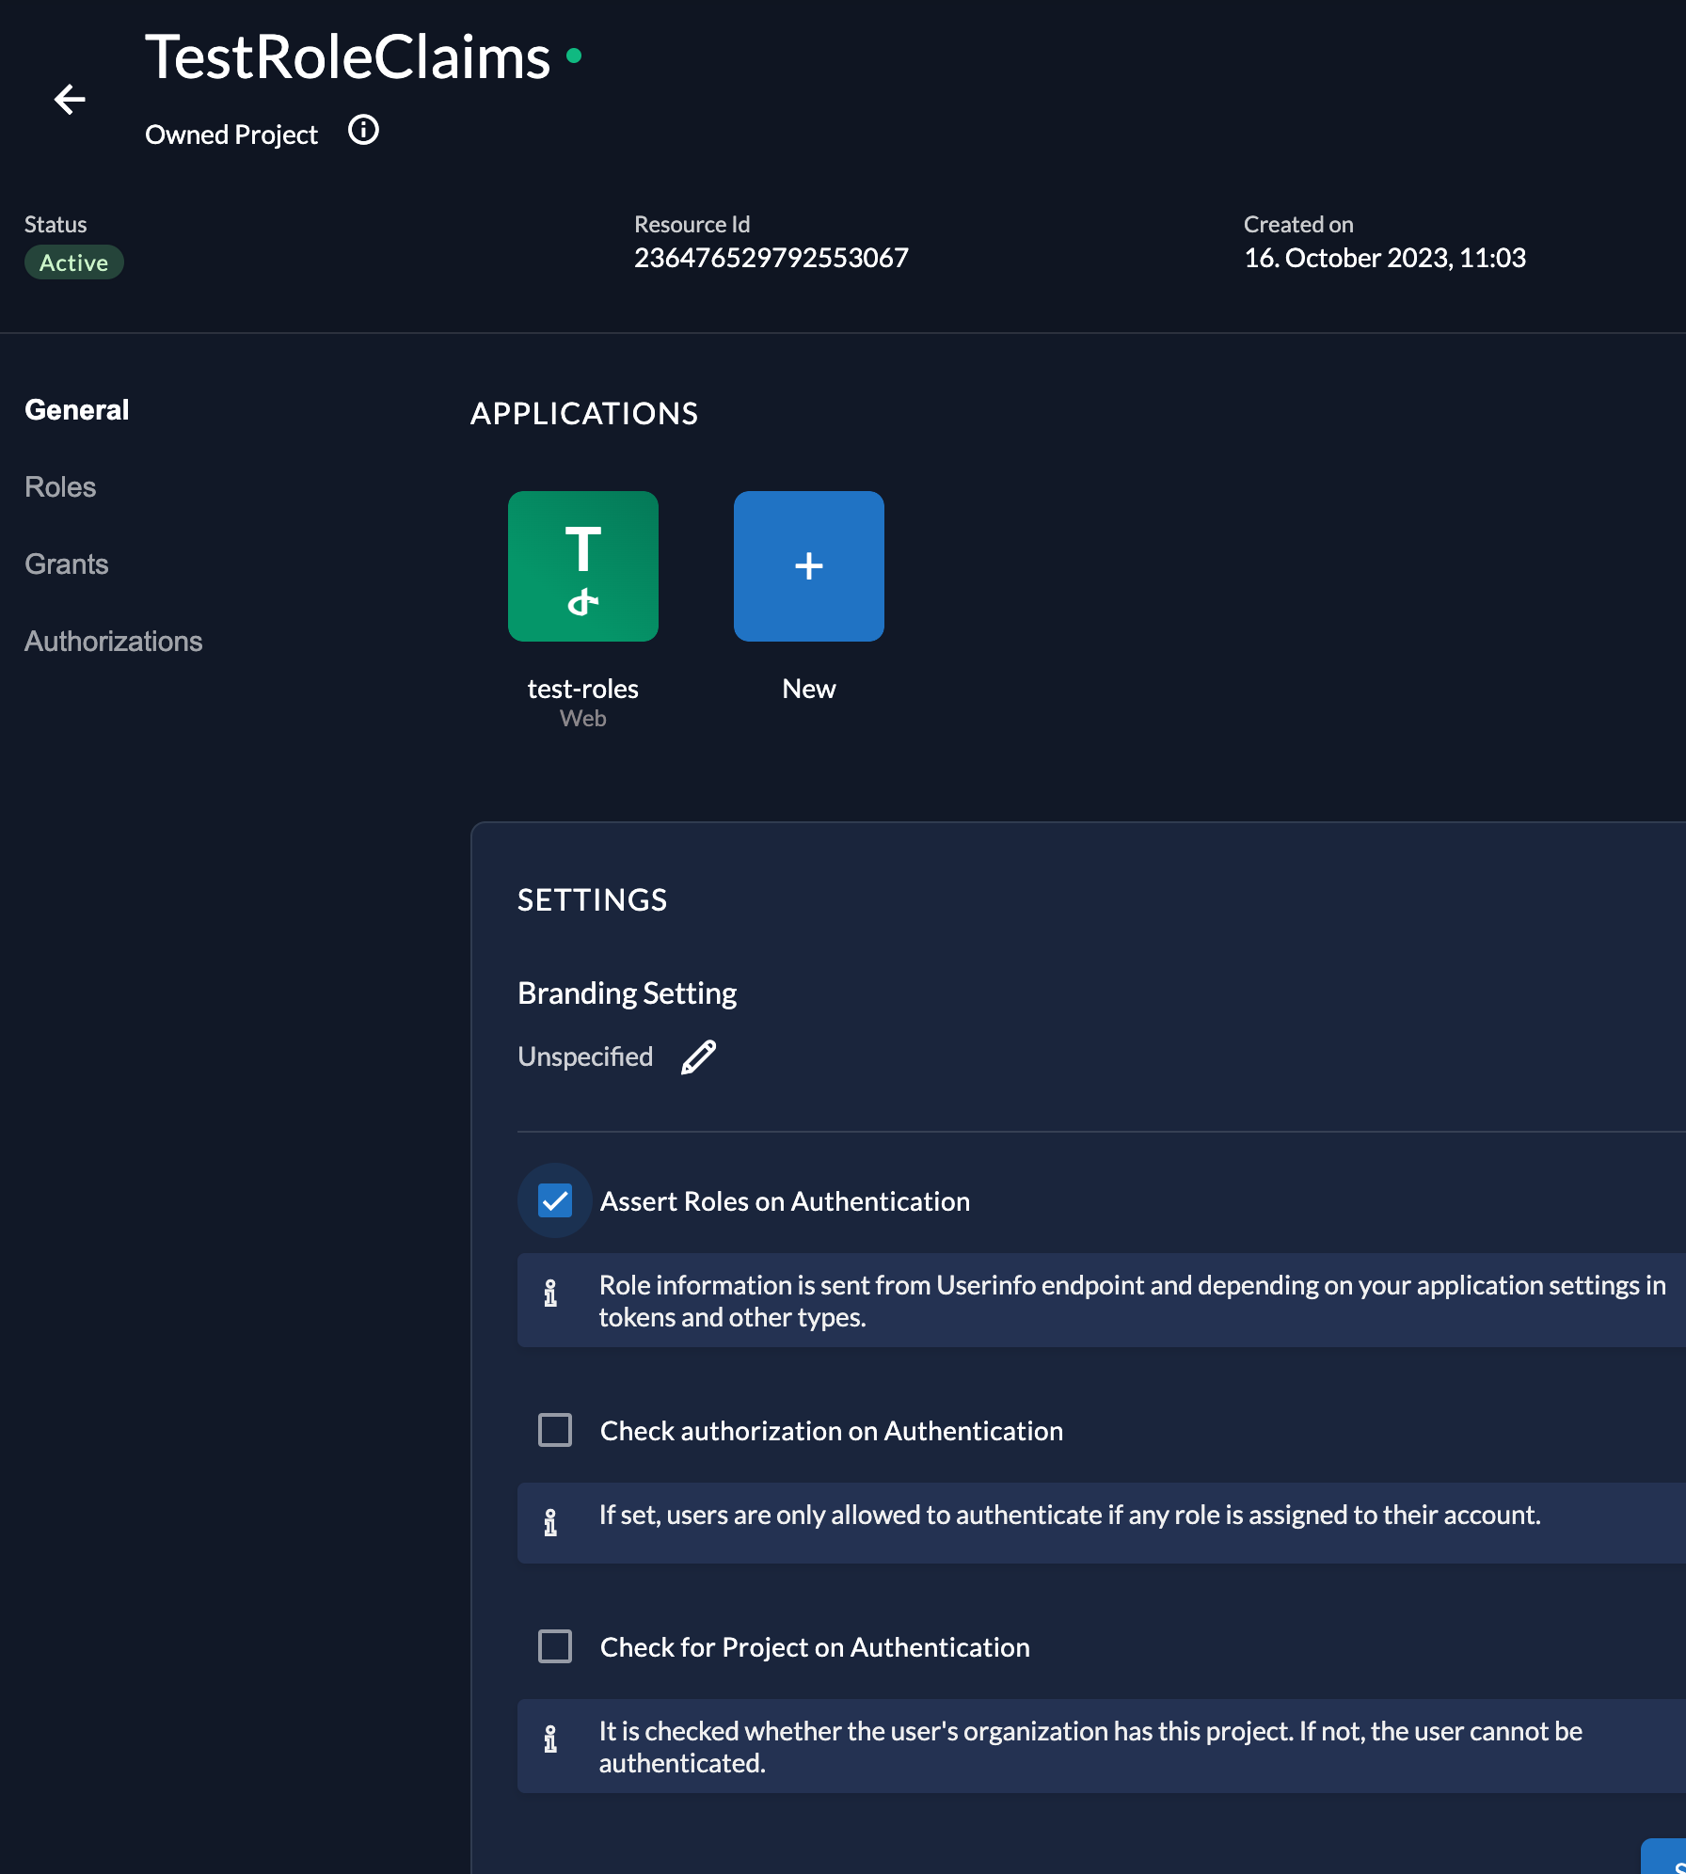Enable Check authorization on Authentication
The width and height of the screenshot is (1686, 1874).
click(x=555, y=1430)
